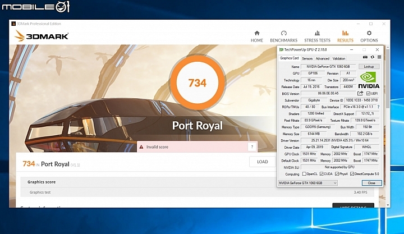Image resolution: width=404 pixels, height=234 pixels.
Task: Click the 3DMark logo
Action: click(x=42, y=36)
